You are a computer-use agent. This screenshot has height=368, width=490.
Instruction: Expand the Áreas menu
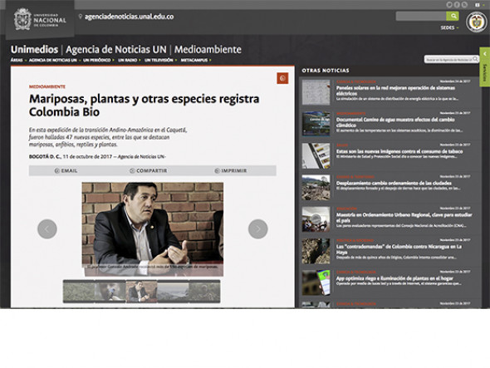click(18, 60)
